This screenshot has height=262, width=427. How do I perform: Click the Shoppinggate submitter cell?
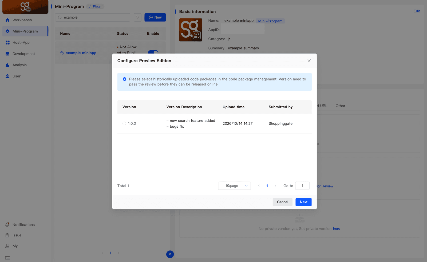click(x=280, y=123)
